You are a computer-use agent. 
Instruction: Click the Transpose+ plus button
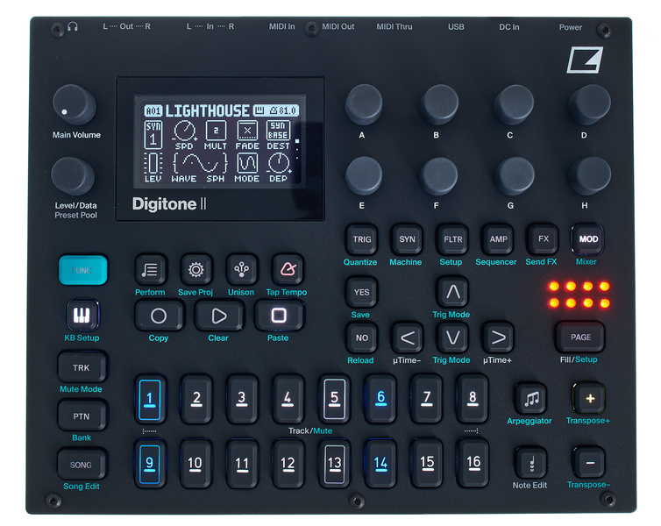[x=590, y=398]
